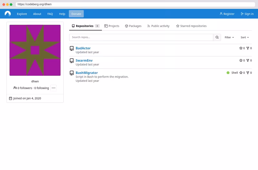Open the BadActor repository link
The width and height of the screenshot is (258, 170).
point(83,48)
